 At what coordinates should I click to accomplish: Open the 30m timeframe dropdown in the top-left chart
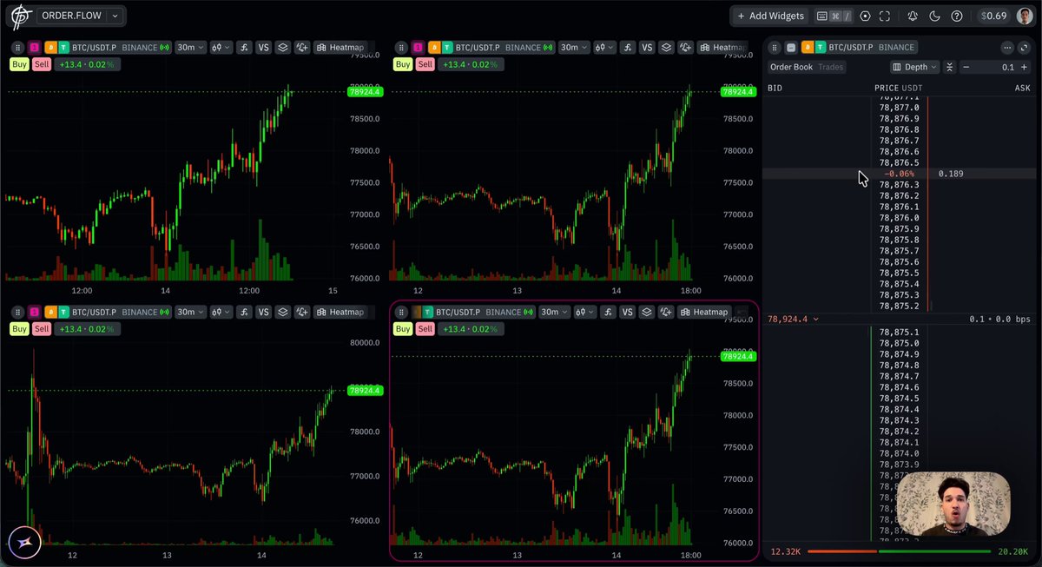[189, 47]
